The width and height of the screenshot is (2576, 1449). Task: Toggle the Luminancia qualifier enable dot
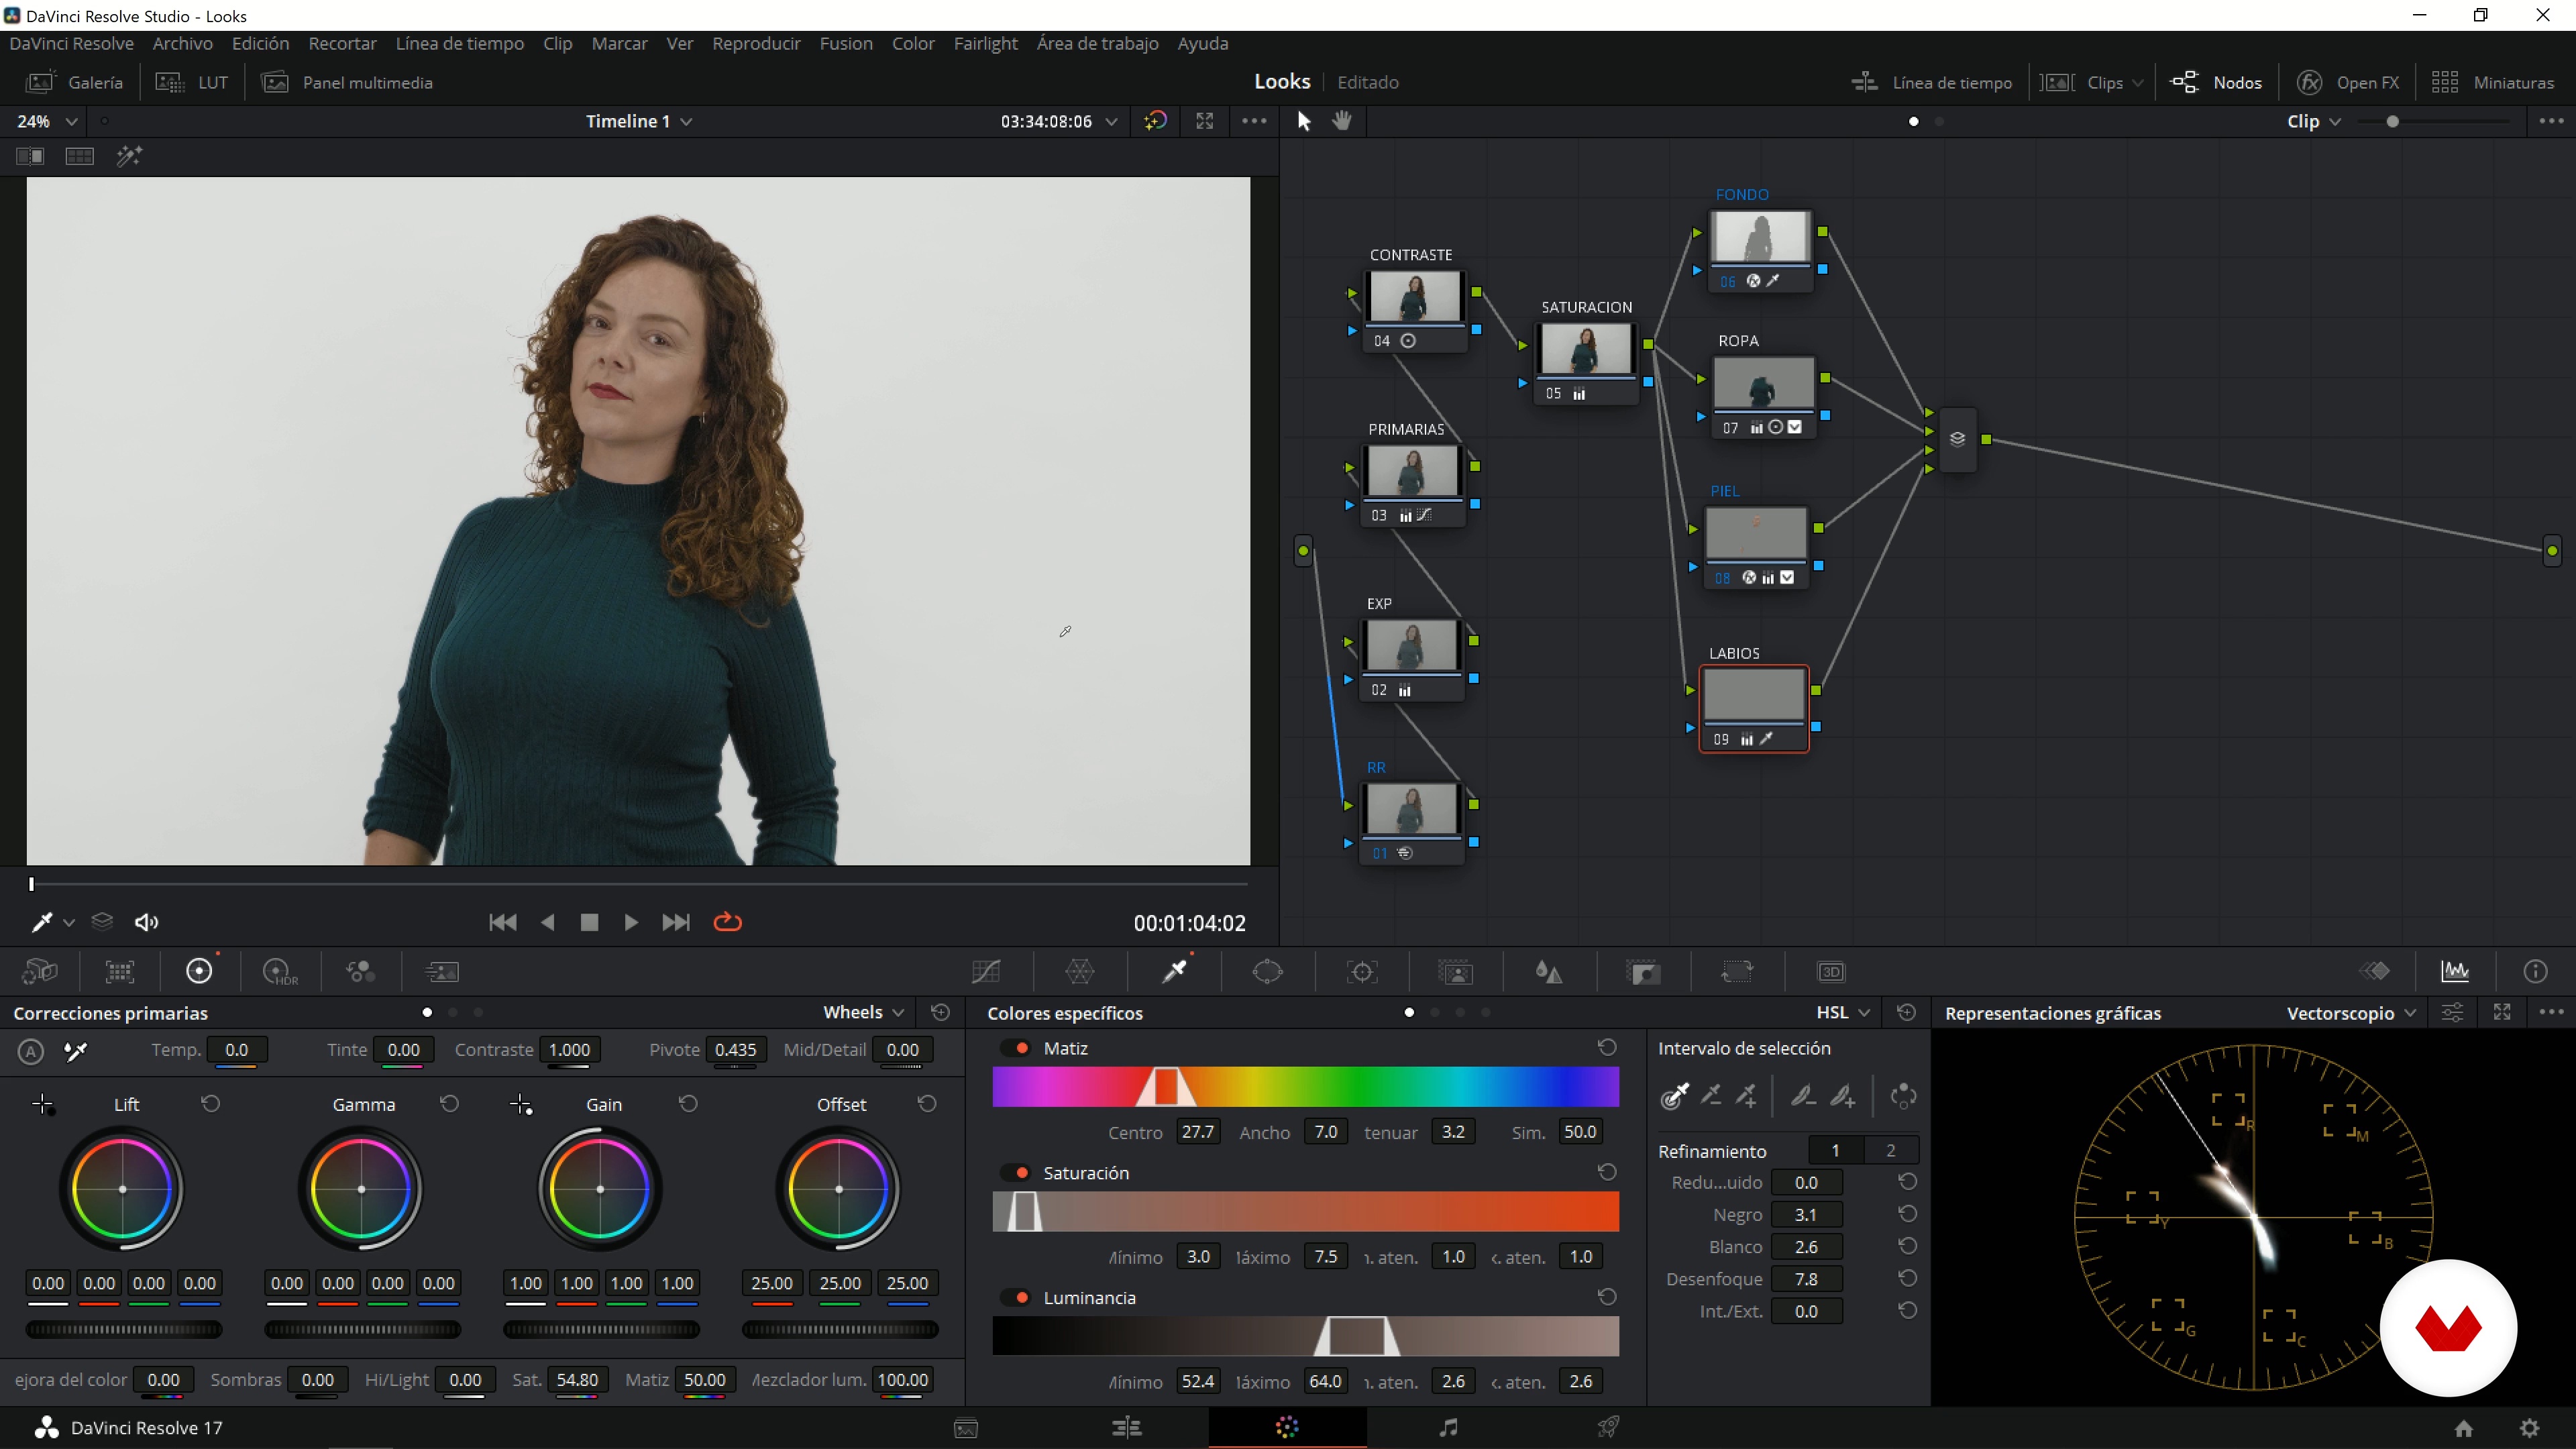[x=1022, y=1297]
